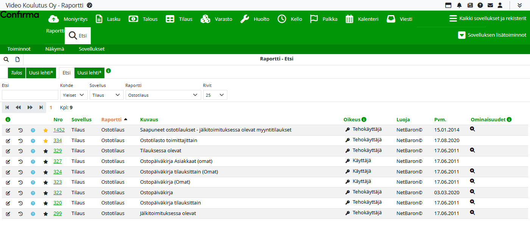Go to next page arrow
The width and height of the screenshot is (530, 229).
30,108
